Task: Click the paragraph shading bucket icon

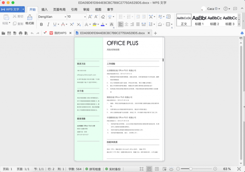Action: [160, 24]
